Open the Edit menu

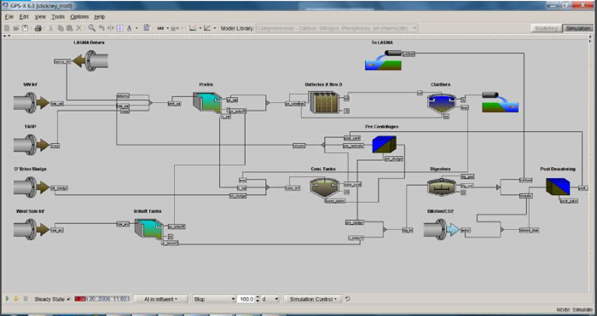tap(24, 17)
